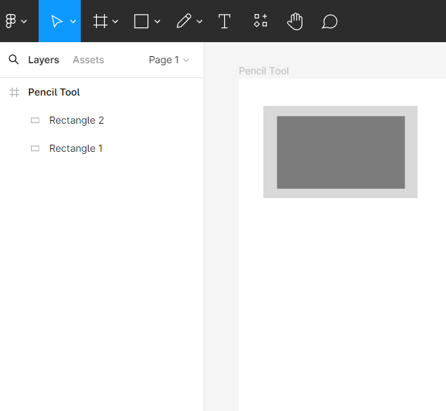
Task: Select the Frame tool
Action: point(100,21)
